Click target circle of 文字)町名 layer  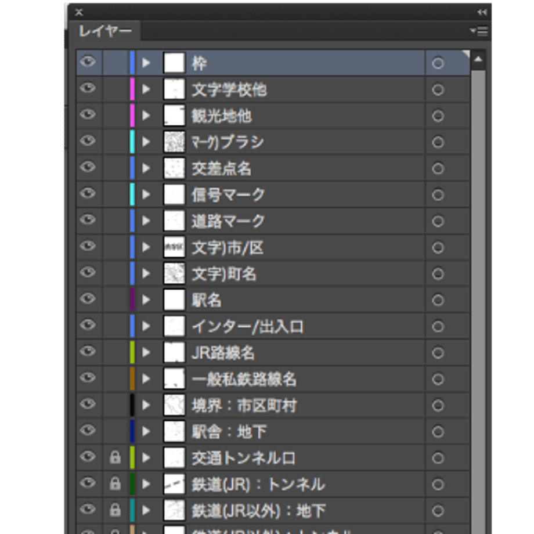[x=438, y=274]
